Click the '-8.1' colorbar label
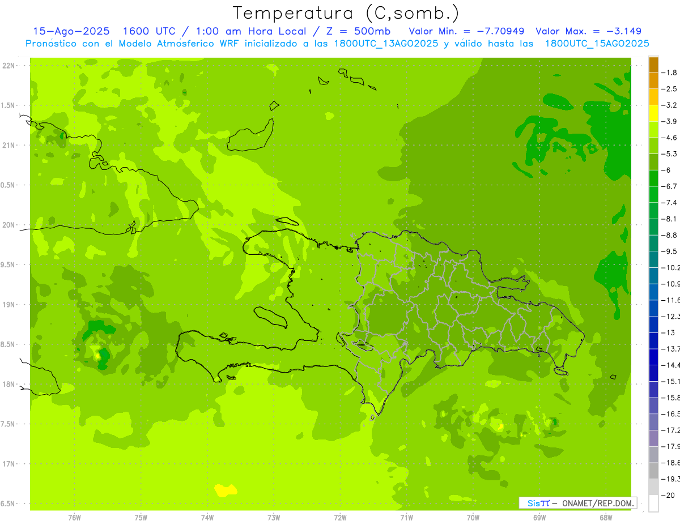 tap(670, 219)
